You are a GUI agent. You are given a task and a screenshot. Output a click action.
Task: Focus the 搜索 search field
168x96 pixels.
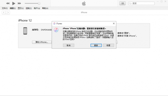point(141,3)
